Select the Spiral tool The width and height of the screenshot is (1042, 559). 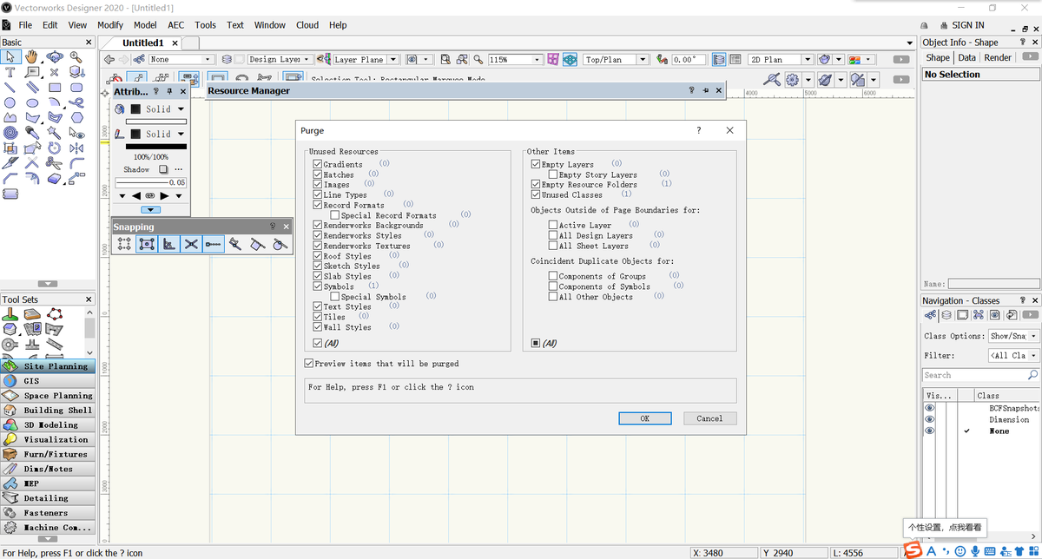point(10,133)
